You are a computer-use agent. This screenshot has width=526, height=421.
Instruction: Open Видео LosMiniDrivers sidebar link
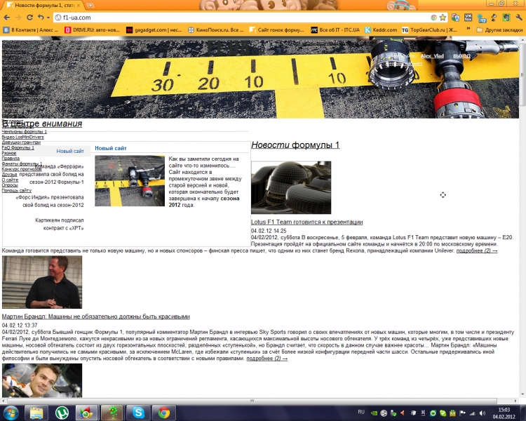pos(23,137)
